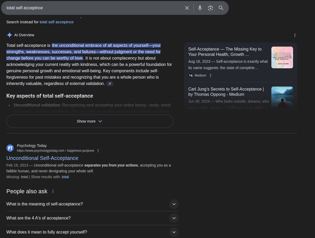Show results with 'total' link
315x238 pixels.
(65, 177)
